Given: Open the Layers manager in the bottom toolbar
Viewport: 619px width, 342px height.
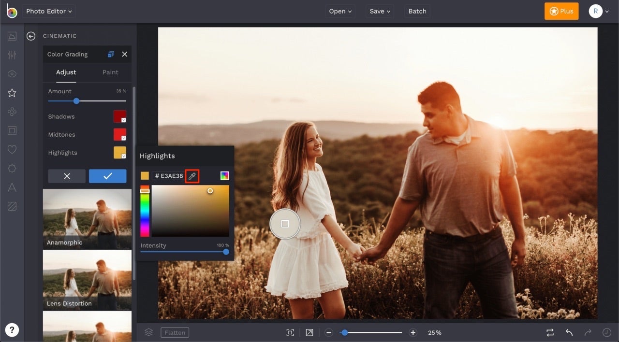Looking at the screenshot, I should tap(148, 332).
